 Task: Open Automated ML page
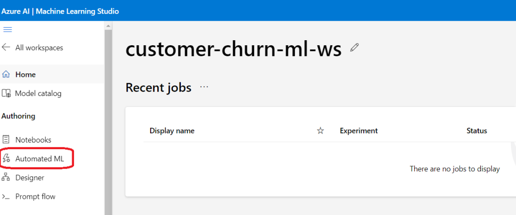pos(39,159)
